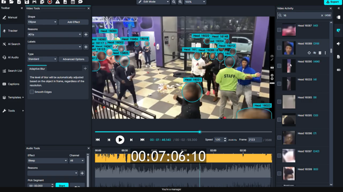
Task: Click the Frame number field showing 2123
Action: (255, 140)
